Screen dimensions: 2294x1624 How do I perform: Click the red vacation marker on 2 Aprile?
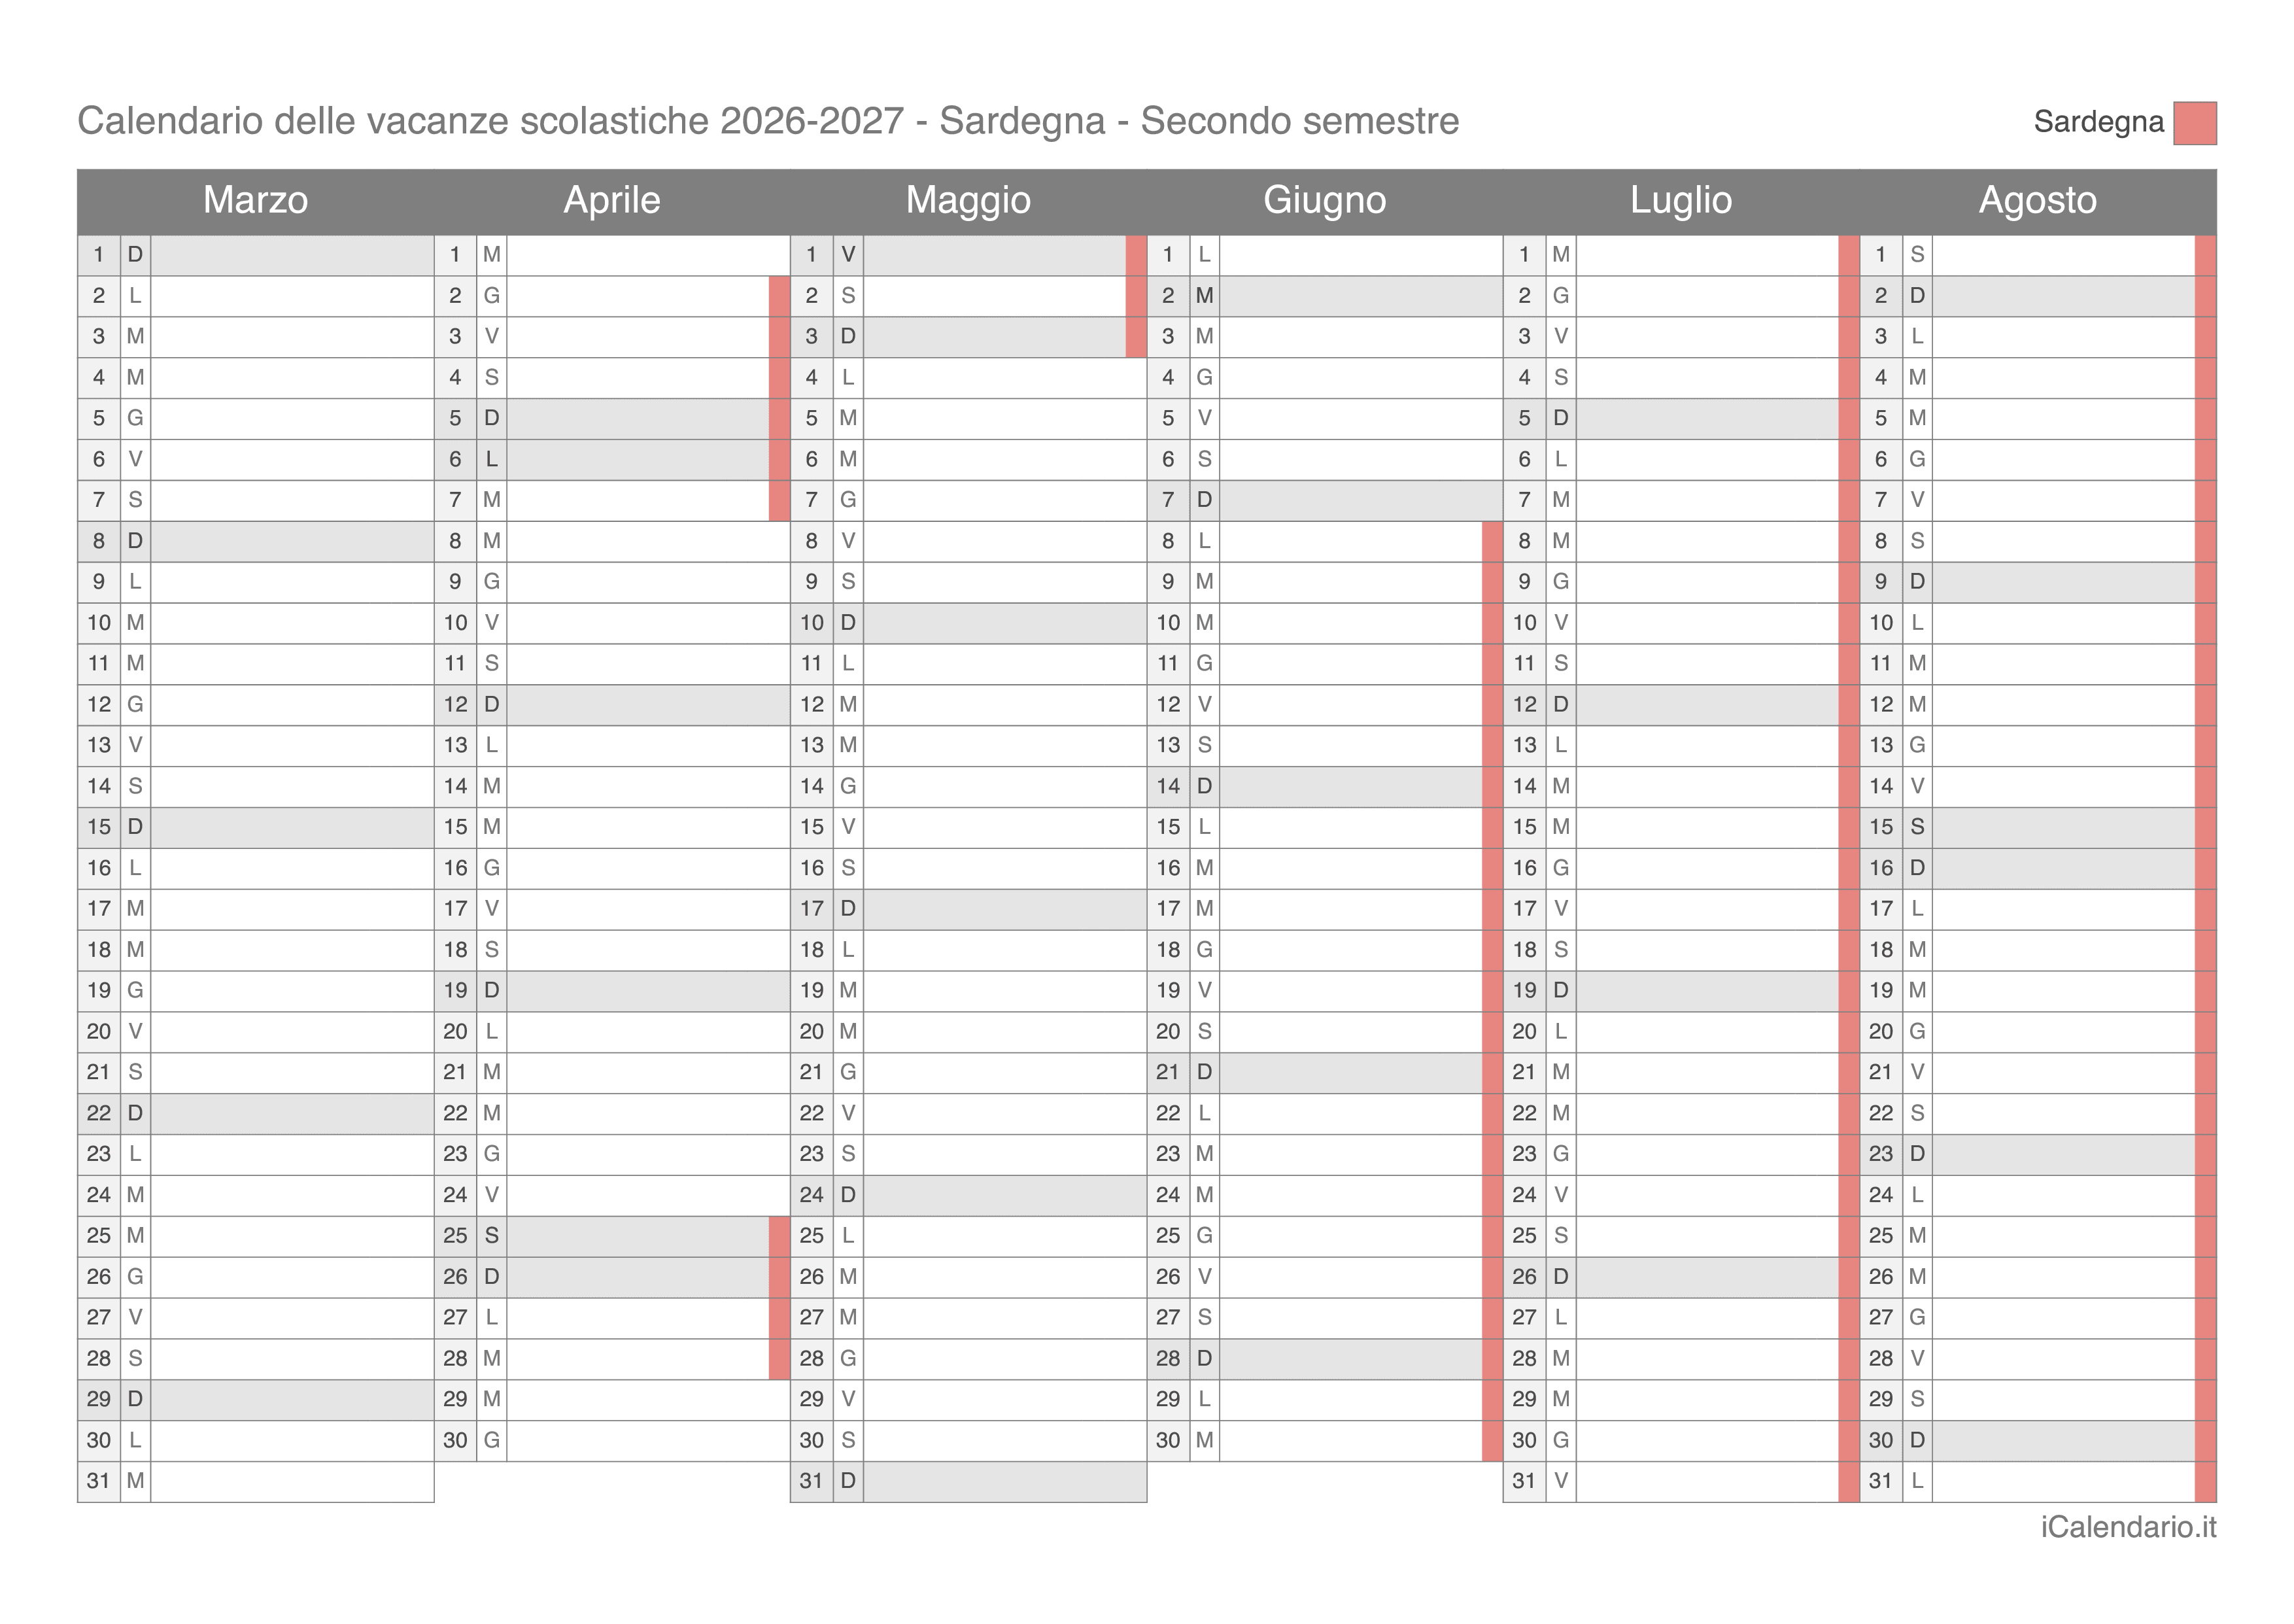(x=779, y=296)
